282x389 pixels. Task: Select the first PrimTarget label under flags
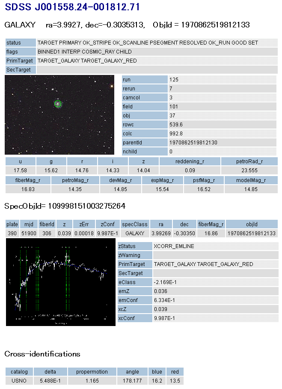click(21, 61)
